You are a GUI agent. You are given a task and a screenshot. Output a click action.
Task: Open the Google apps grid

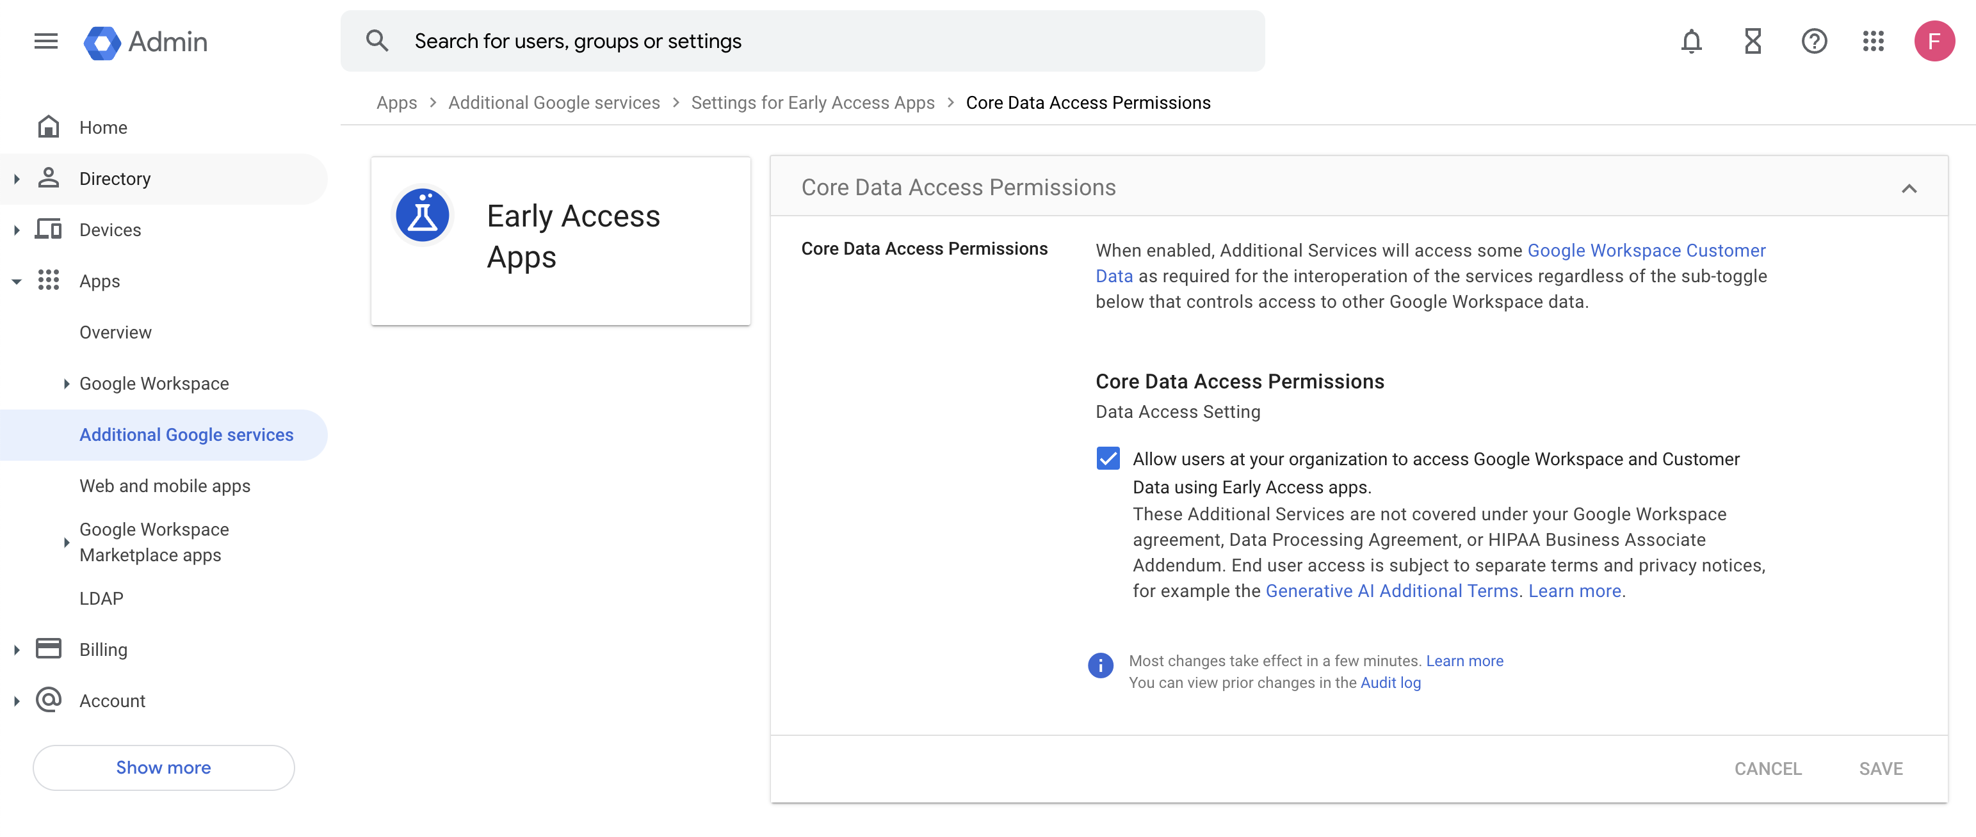(x=1874, y=42)
